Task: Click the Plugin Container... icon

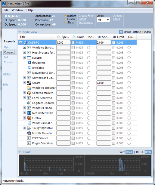Action: click(29, 143)
